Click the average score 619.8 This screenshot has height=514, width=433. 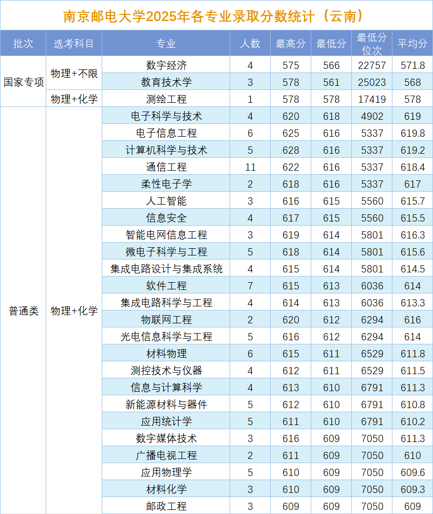(412, 134)
